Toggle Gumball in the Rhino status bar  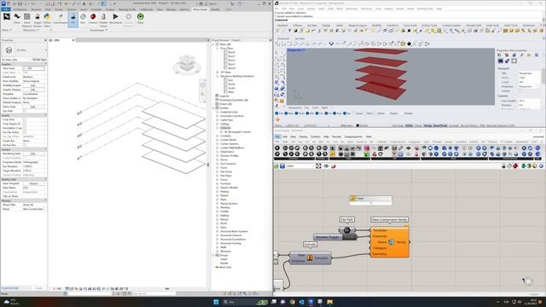pyautogui.click(x=453, y=125)
